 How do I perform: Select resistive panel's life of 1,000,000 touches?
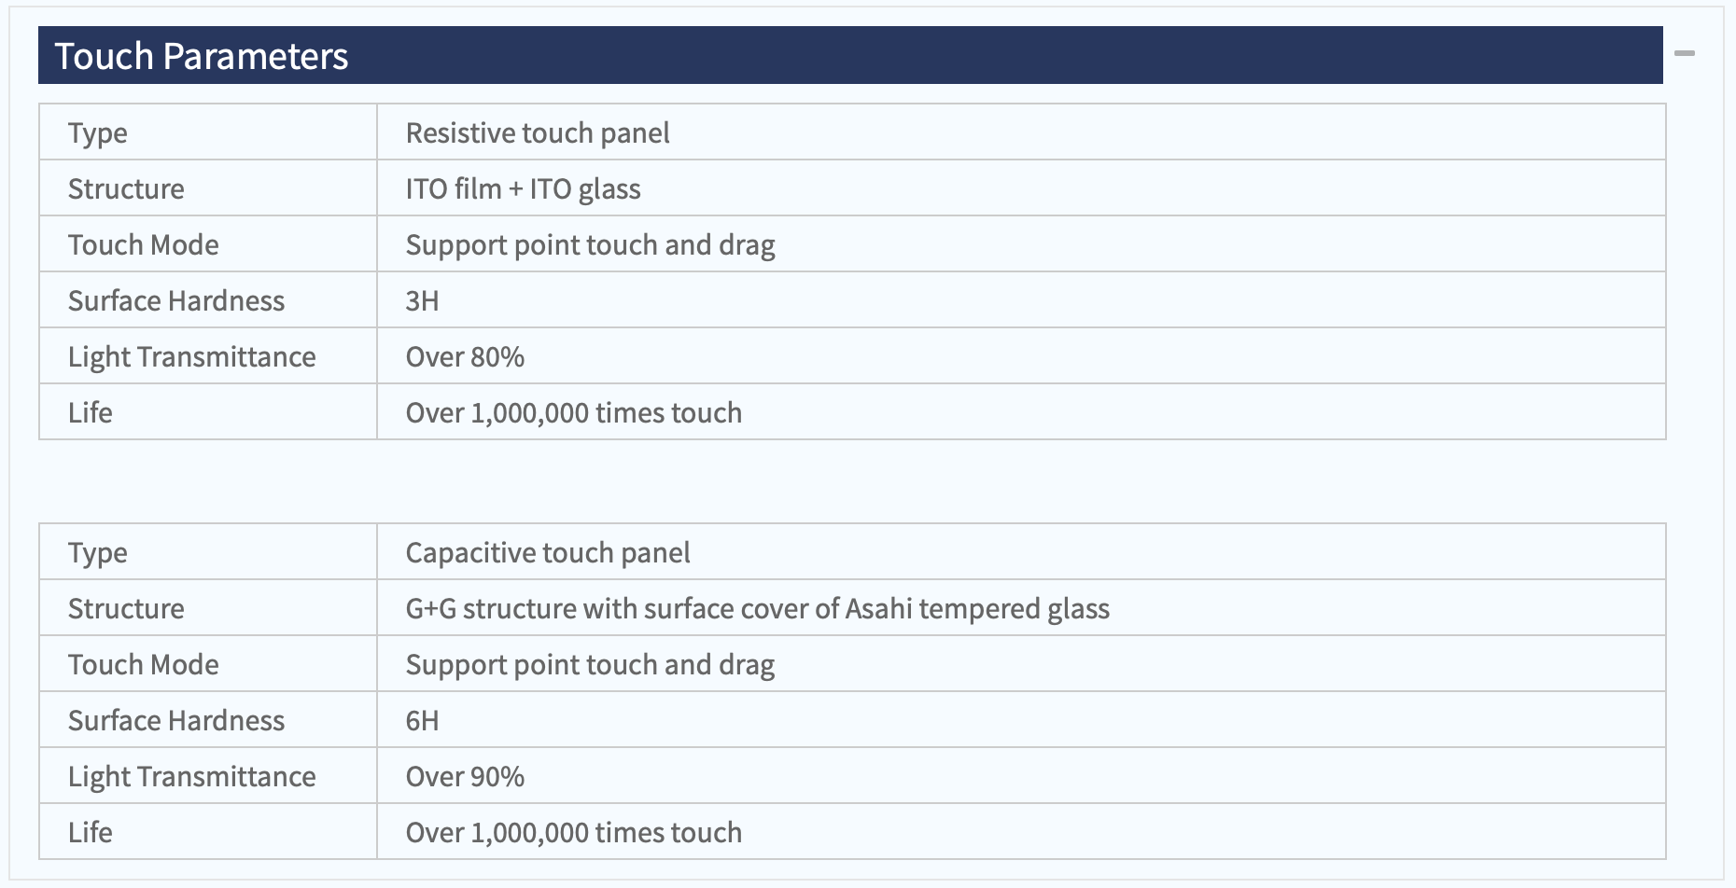(x=574, y=413)
